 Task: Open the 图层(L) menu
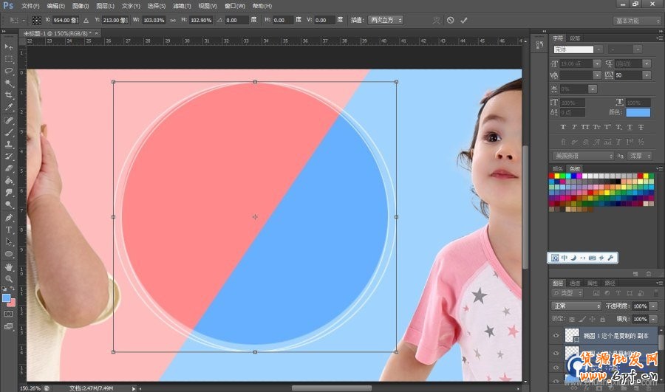coord(106,6)
